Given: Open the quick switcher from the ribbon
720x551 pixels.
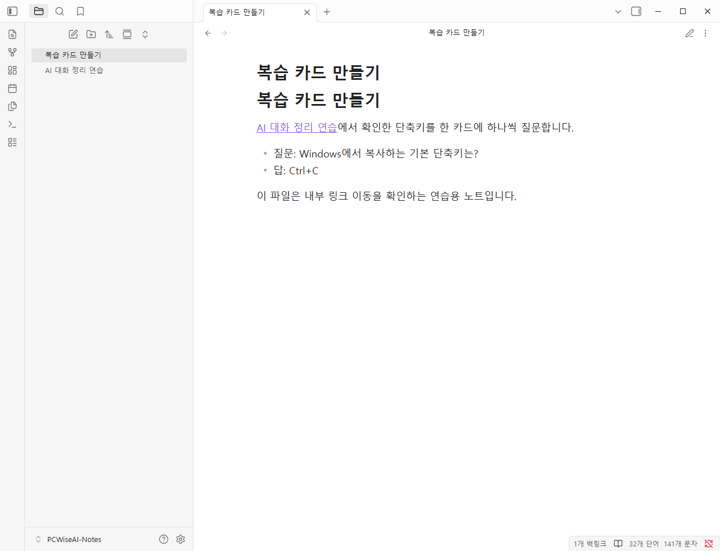Looking at the screenshot, I should (x=12, y=34).
